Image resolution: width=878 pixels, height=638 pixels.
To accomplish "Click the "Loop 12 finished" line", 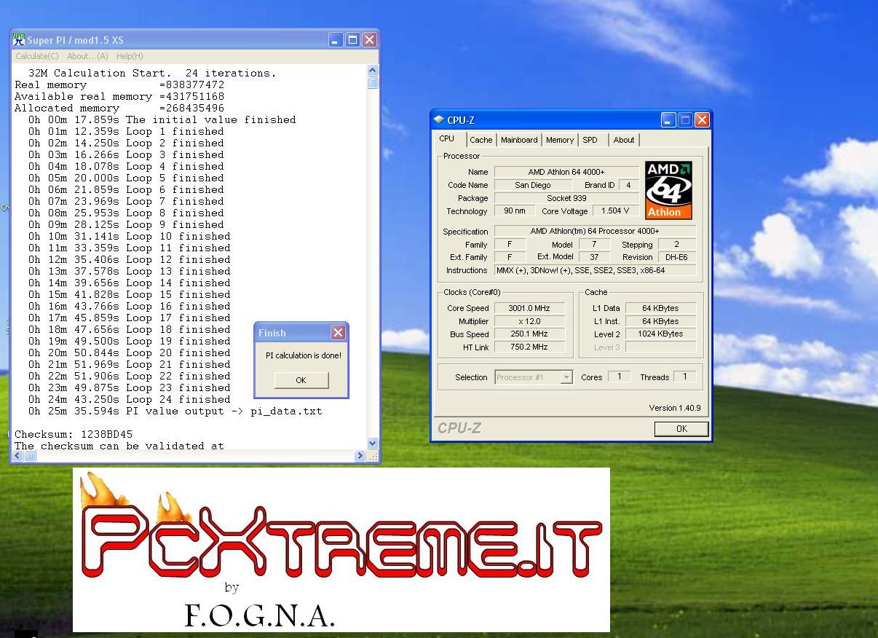I will 130,259.
